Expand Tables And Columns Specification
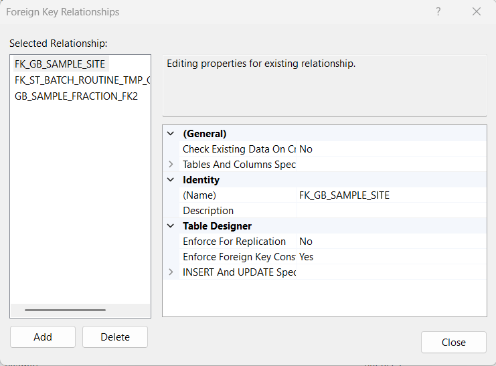This screenshot has height=366, width=496. coord(171,165)
